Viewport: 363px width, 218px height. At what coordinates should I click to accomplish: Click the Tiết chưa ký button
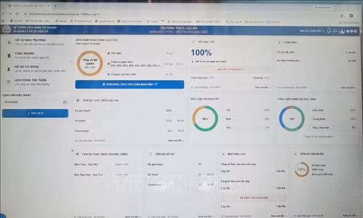pyautogui.click(x=230, y=69)
